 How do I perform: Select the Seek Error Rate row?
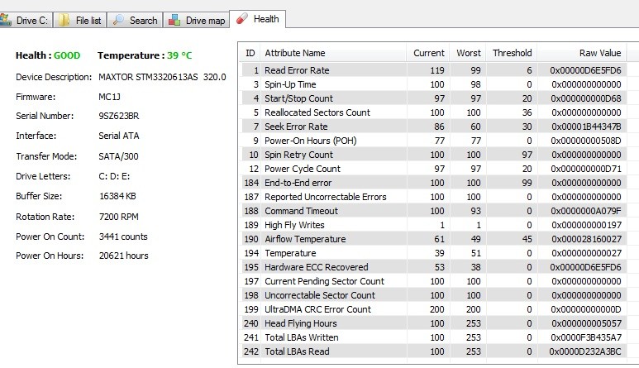(434, 127)
